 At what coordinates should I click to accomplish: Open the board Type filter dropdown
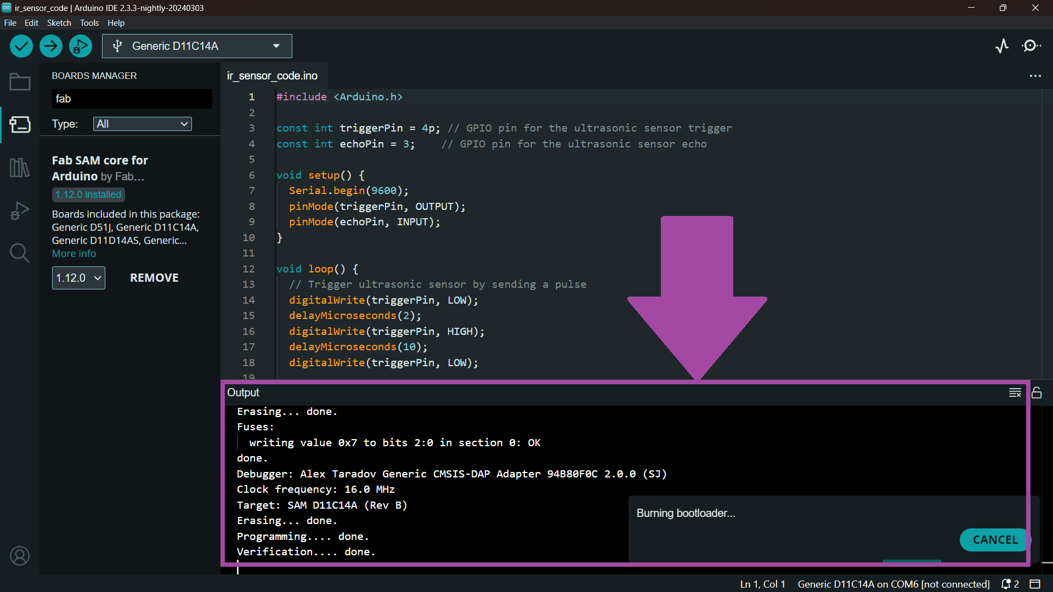(x=143, y=124)
